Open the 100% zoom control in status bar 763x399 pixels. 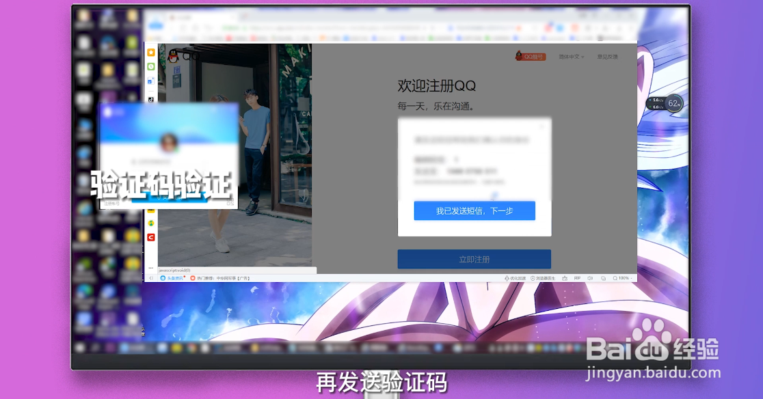pos(622,278)
